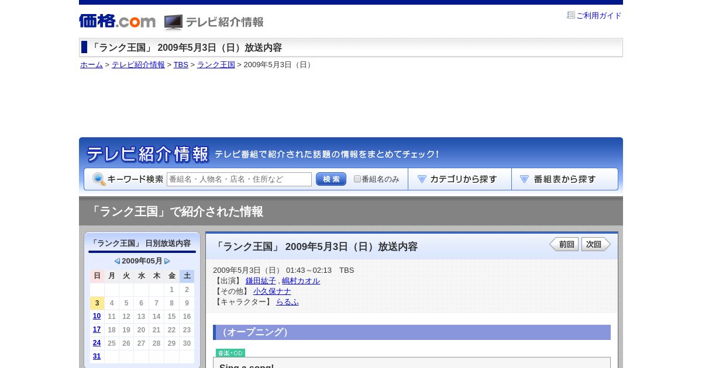
Task: Select calendar date 31
Action: pos(97,356)
